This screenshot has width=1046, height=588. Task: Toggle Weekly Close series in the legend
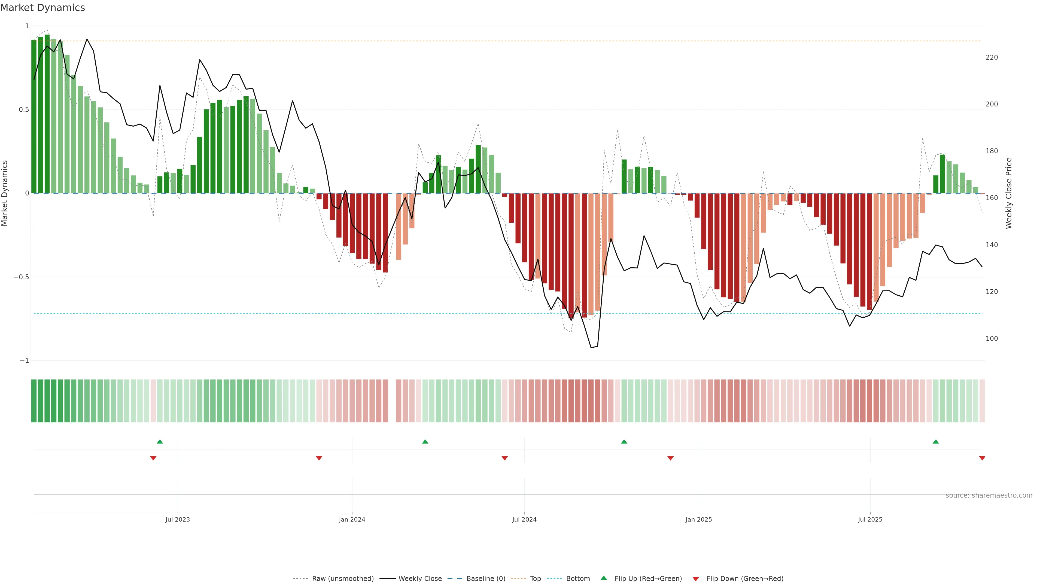click(420, 579)
